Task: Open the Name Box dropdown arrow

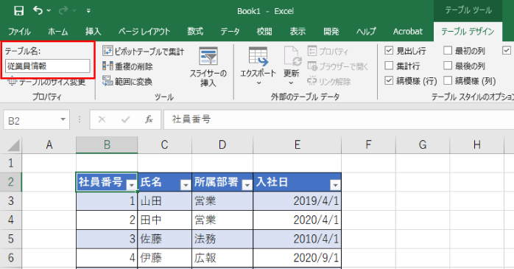Action: (x=63, y=119)
